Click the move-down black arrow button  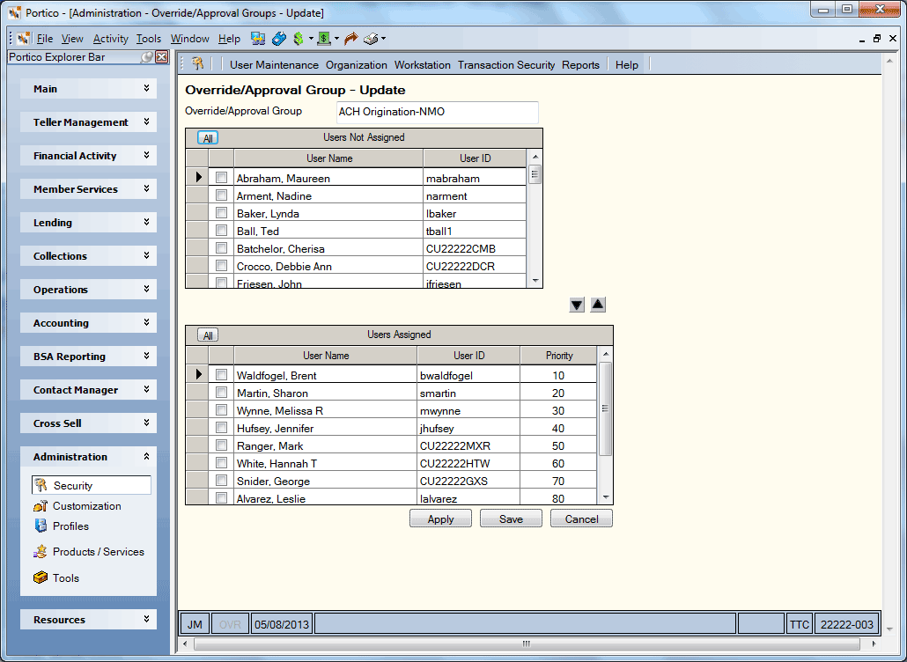pyautogui.click(x=577, y=305)
